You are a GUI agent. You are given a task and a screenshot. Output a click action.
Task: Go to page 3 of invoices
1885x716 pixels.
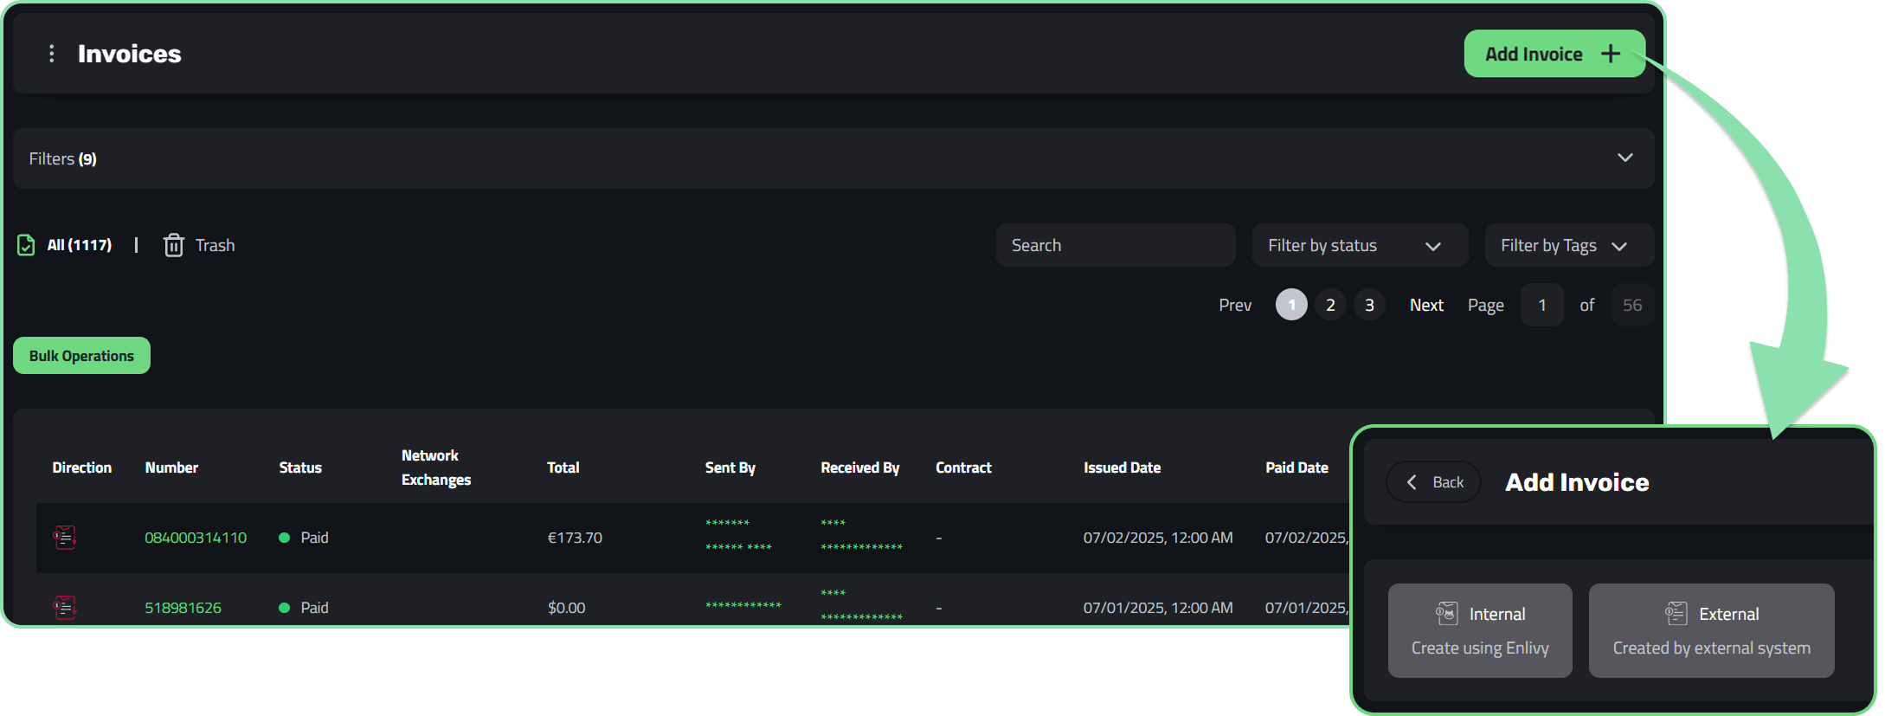tap(1369, 305)
